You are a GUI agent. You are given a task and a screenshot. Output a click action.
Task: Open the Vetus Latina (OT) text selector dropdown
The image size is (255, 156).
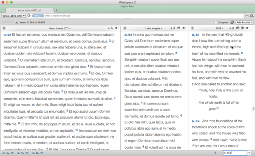(x=14, y=16)
